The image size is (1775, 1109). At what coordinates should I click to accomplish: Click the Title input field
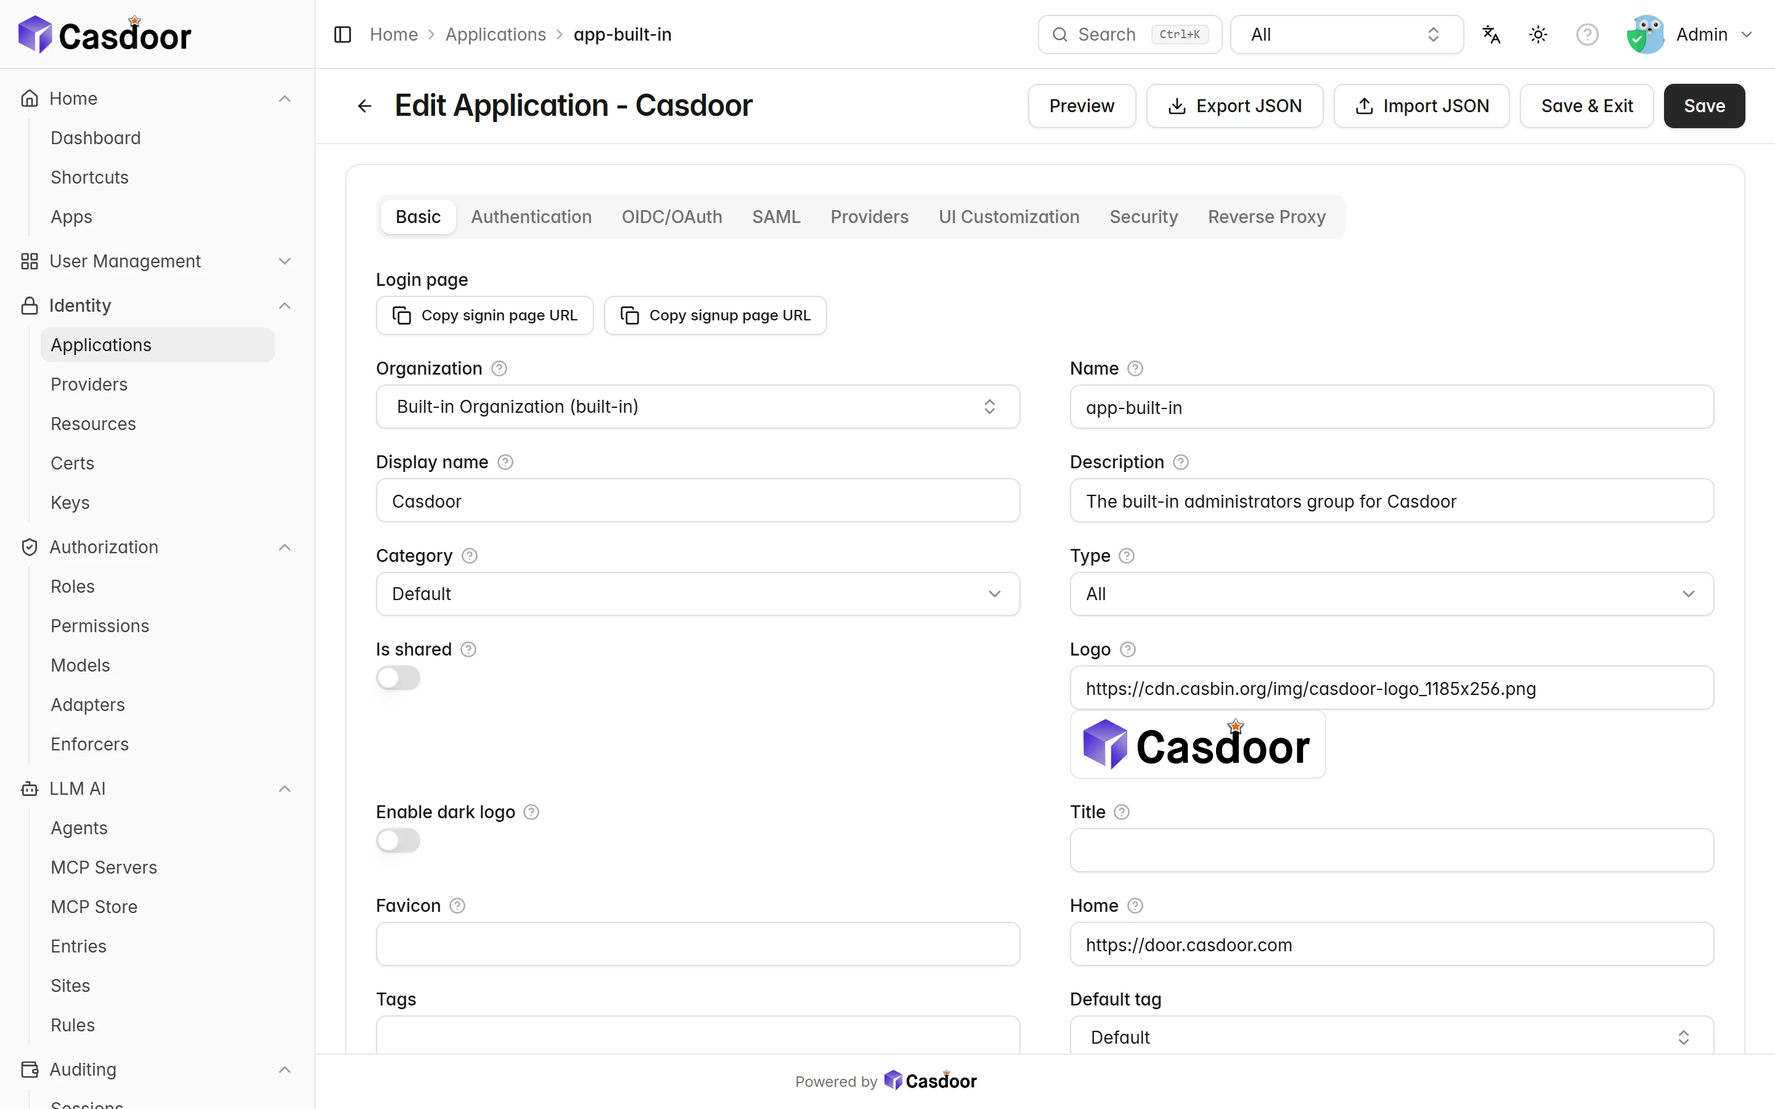1392,850
